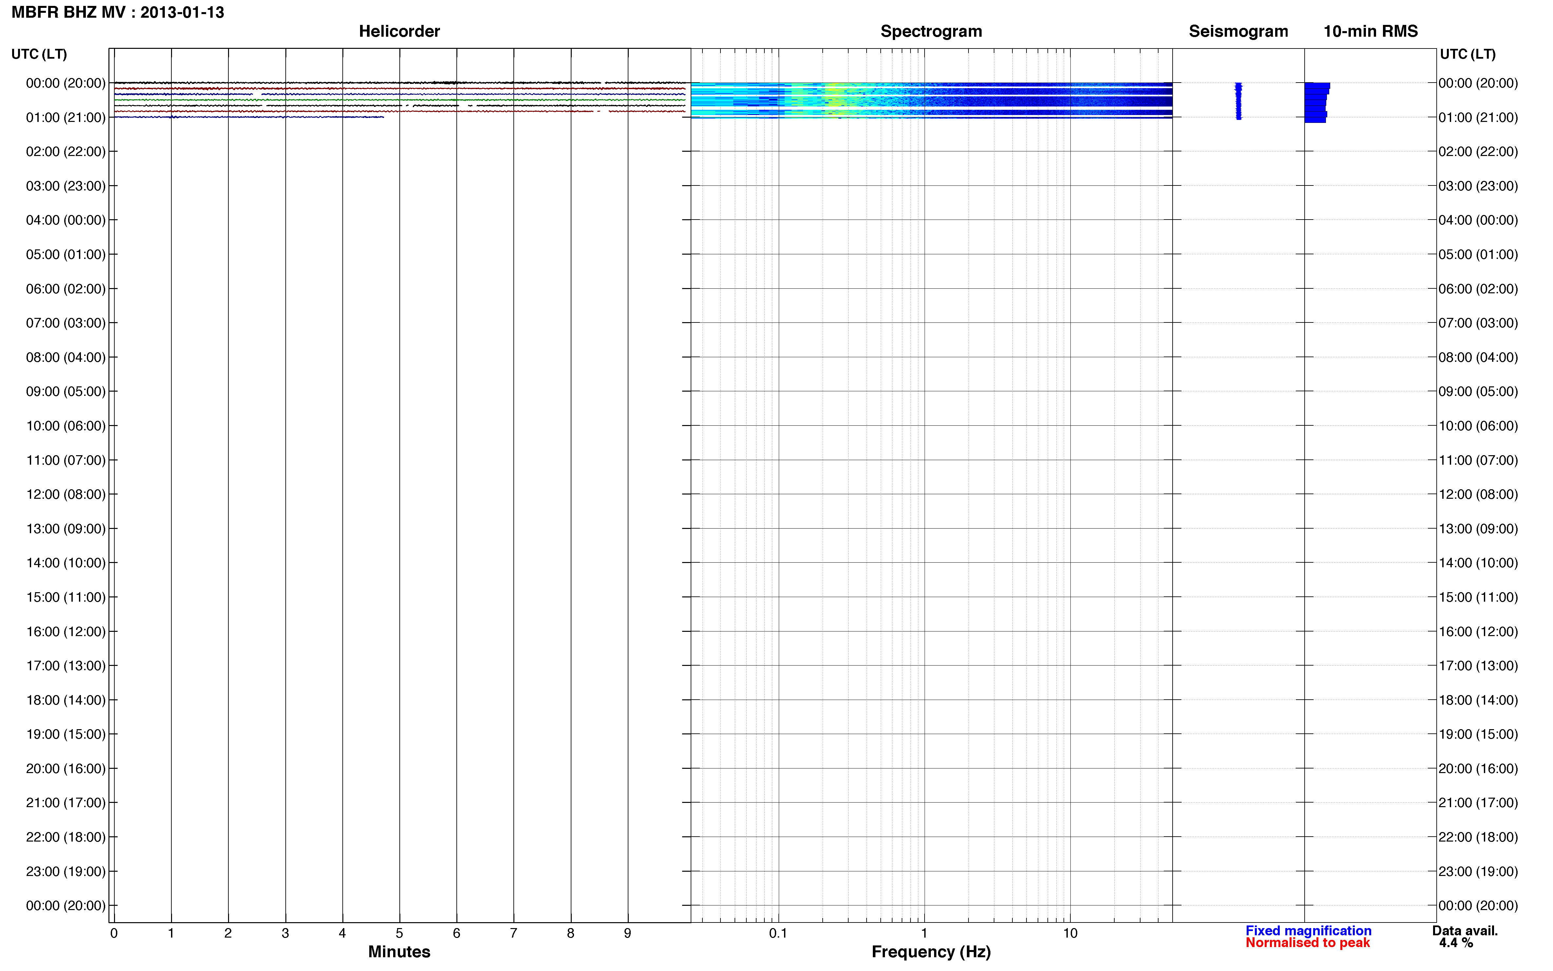Click right axis label '06:00 (02:00)'
The width and height of the screenshot is (1553, 971).
tap(1478, 289)
